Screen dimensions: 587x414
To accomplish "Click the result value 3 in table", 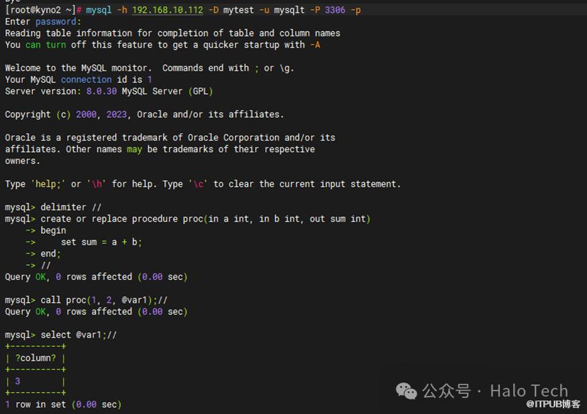I will [17, 381].
